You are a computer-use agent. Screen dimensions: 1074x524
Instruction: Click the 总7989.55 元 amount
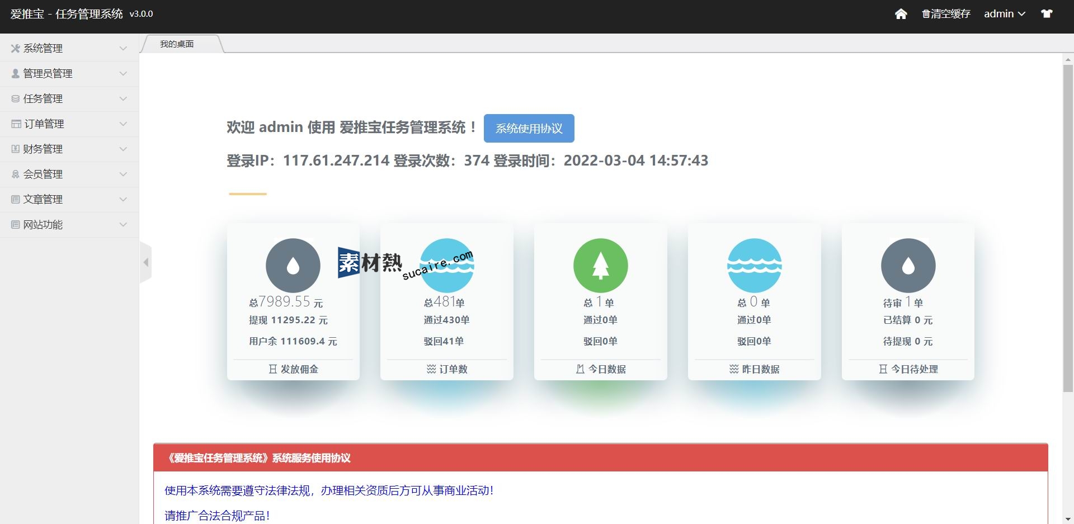[x=286, y=302]
